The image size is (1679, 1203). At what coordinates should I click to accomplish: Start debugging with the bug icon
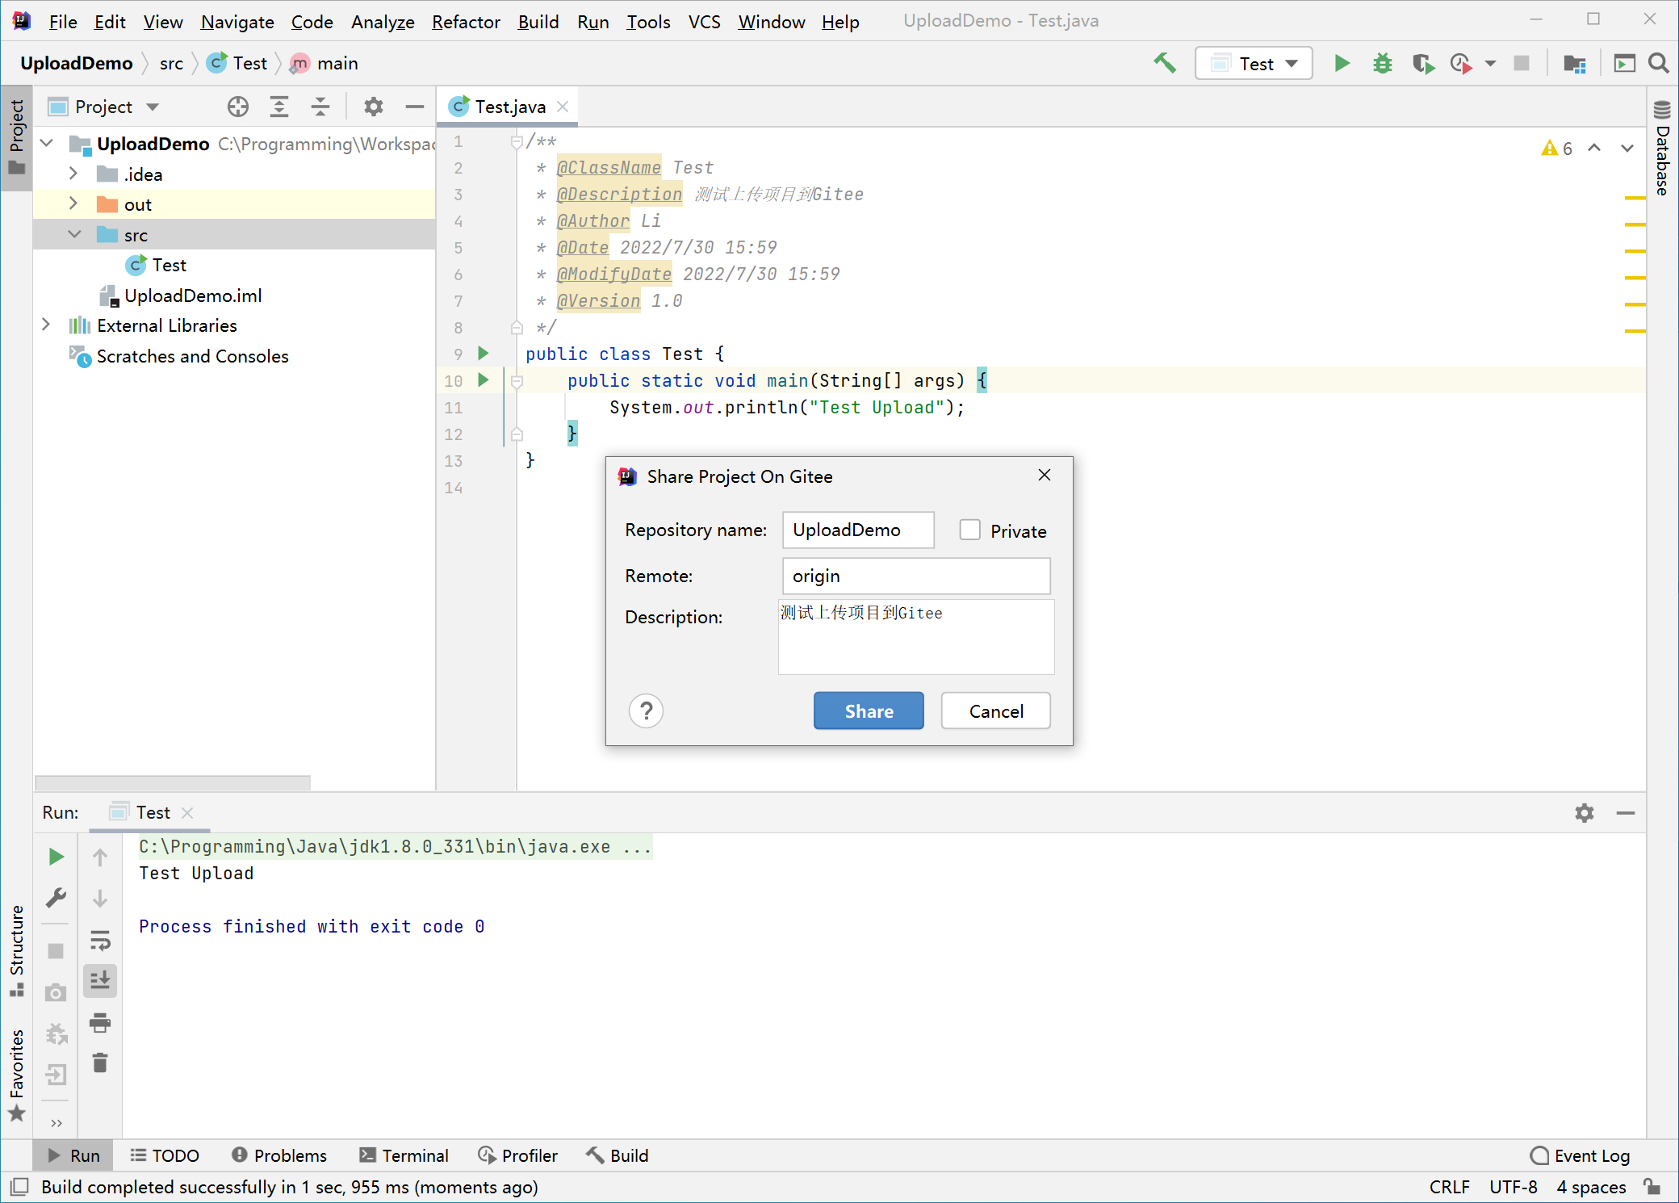[x=1383, y=63]
